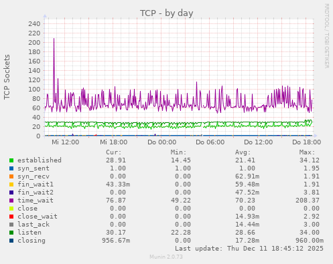This screenshot has width=333, height=264.
Task: Click the syn_recv orange legend swatch
Action: pyautogui.click(x=11, y=176)
